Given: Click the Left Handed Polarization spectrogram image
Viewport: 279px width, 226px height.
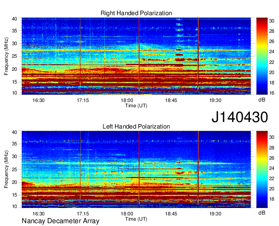Looking at the screenshot, I should [x=136, y=169].
